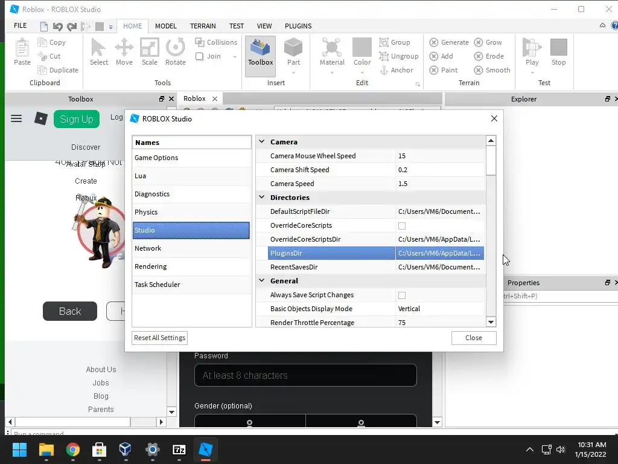Open the About Us link
Viewport: 618px width, 464px height.
point(101,369)
